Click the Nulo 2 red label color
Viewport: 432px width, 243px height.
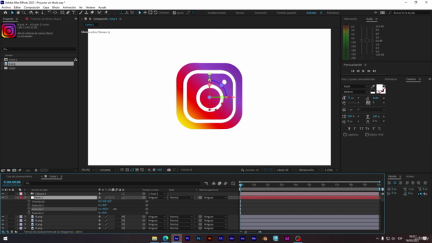click(21, 198)
